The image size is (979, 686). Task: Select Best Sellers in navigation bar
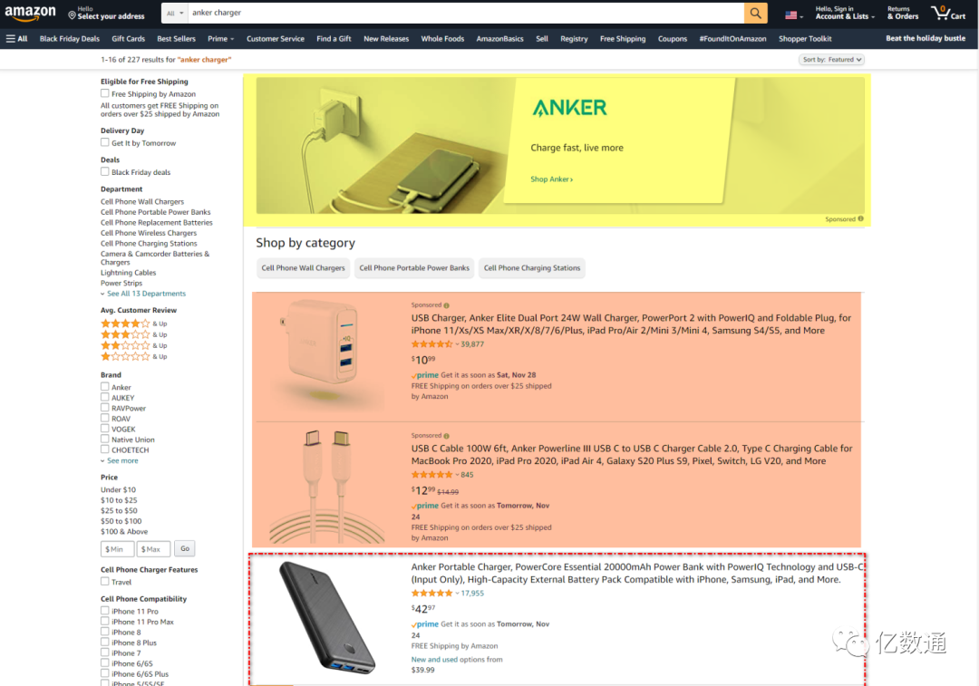click(176, 39)
